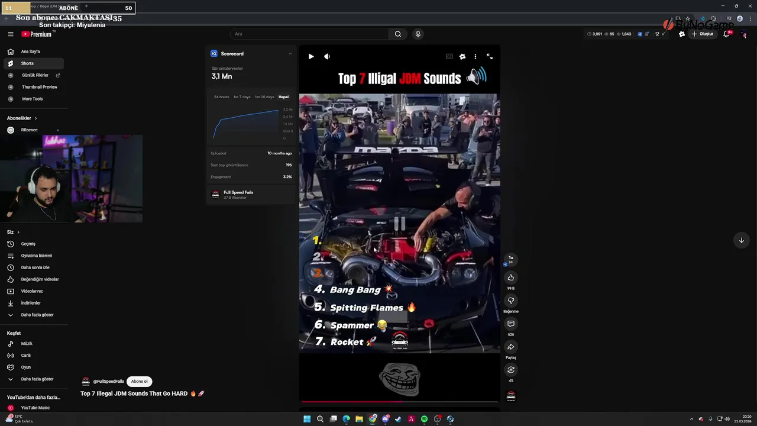Open Geçmiş history
757x426 pixels.
click(33, 244)
